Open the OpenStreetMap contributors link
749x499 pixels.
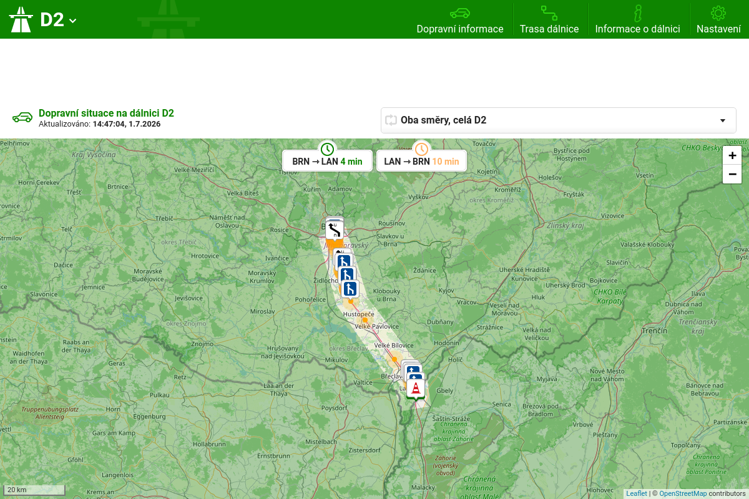(x=683, y=493)
